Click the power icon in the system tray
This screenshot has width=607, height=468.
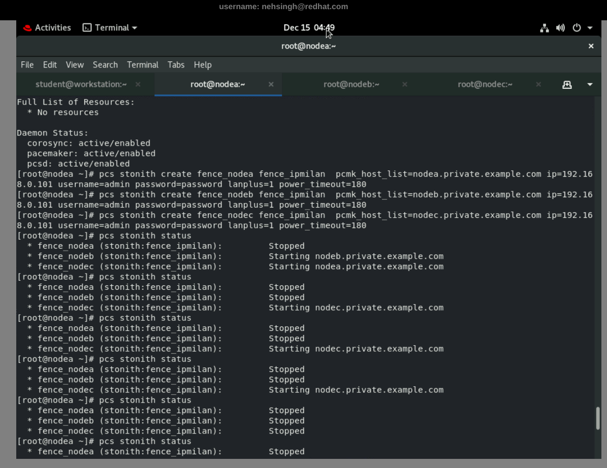(x=577, y=28)
